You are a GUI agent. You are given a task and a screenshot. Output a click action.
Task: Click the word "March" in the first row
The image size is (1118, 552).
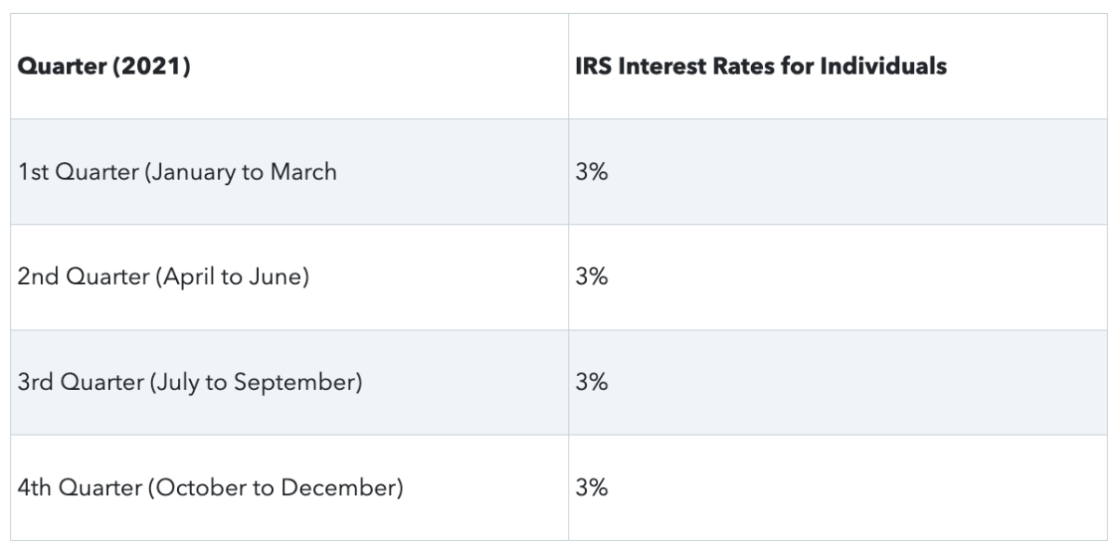[x=303, y=172]
